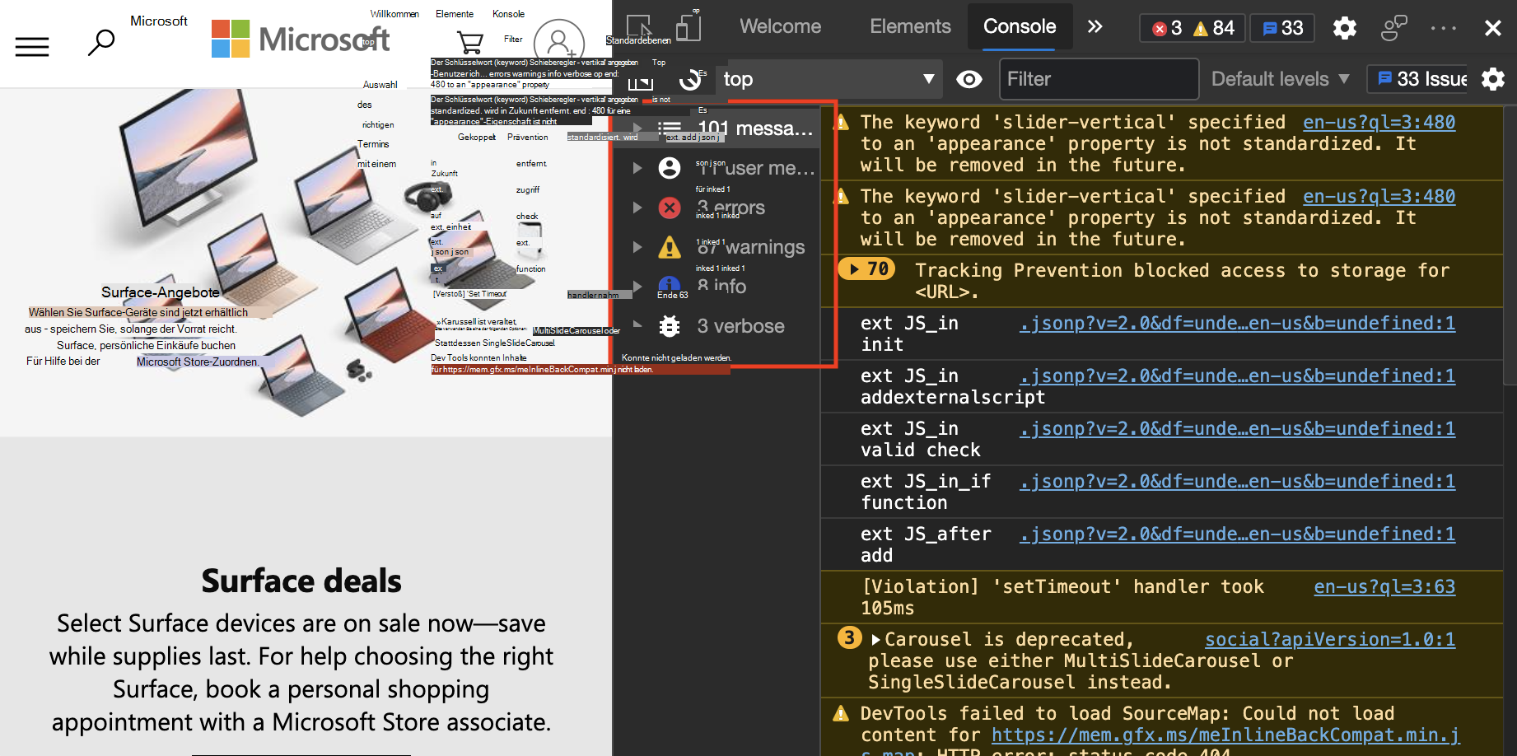
Task: Click the 3 errors and 84 warnings counter
Action: [x=1192, y=28]
